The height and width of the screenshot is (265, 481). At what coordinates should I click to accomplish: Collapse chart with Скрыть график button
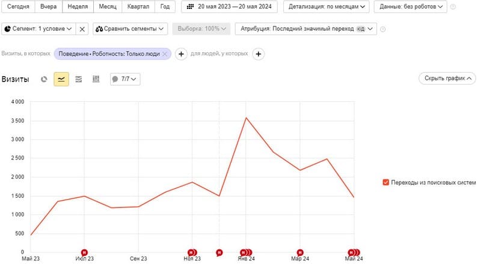[447, 79]
